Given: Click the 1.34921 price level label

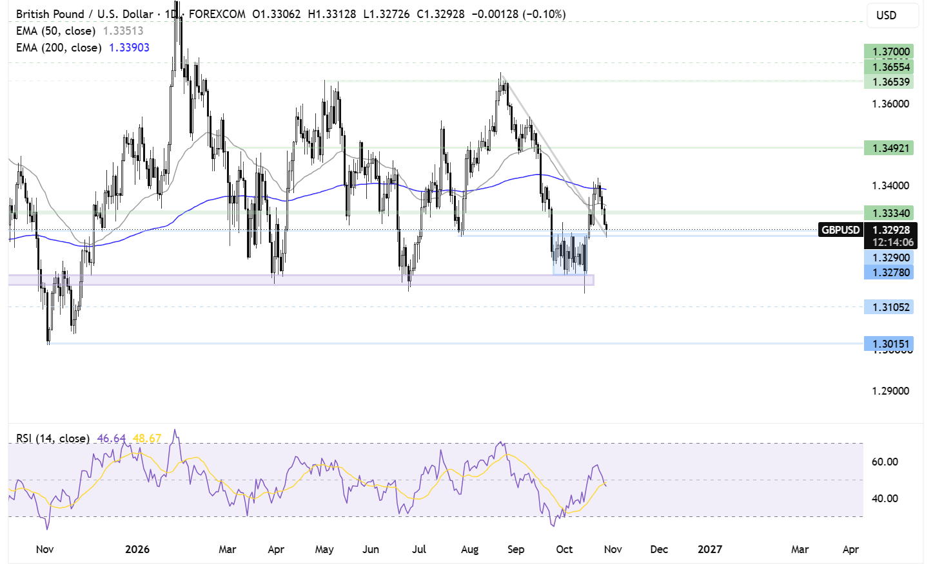Looking at the screenshot, I should (889, 148).
